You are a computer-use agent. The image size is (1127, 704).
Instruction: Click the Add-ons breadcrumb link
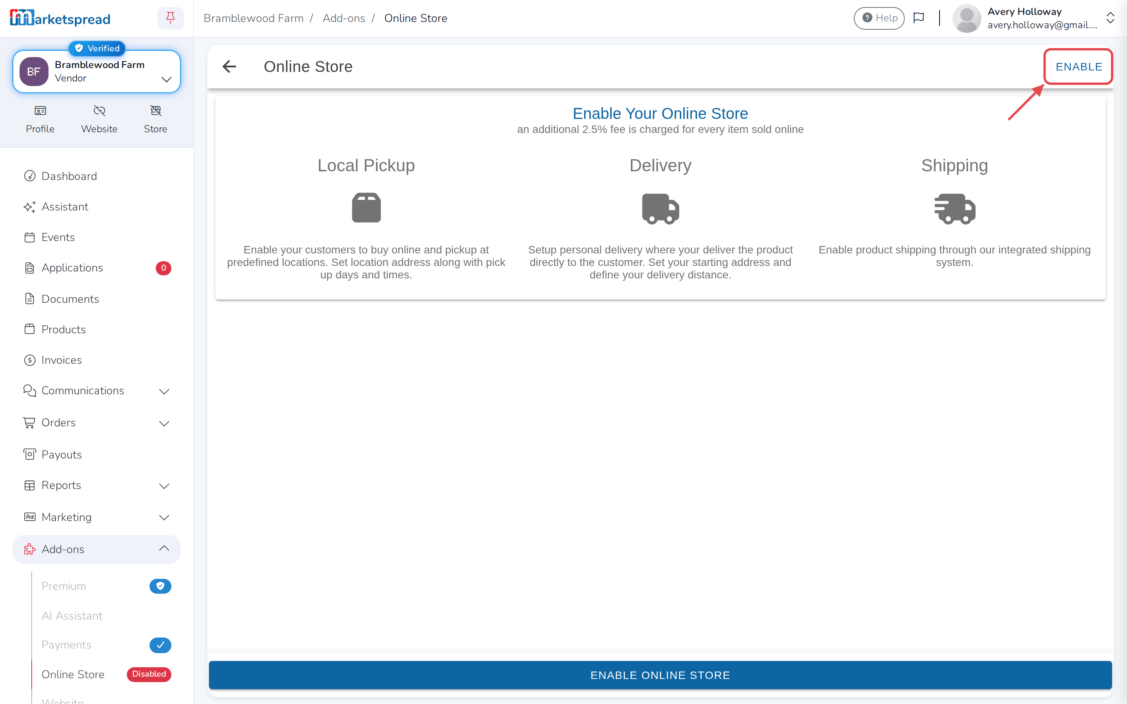tap(344, 18)
